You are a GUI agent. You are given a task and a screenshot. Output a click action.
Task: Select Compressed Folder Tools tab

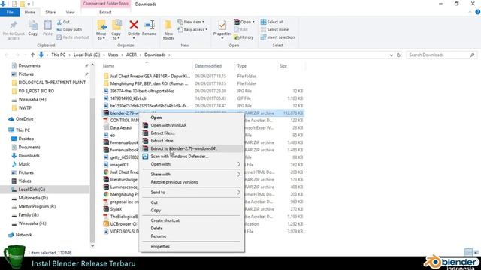[105, 4]
